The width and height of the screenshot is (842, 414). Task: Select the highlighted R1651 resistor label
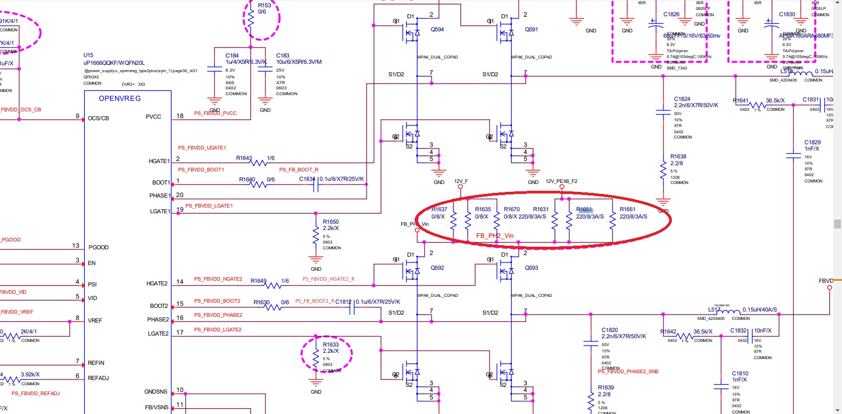point(584,210)
